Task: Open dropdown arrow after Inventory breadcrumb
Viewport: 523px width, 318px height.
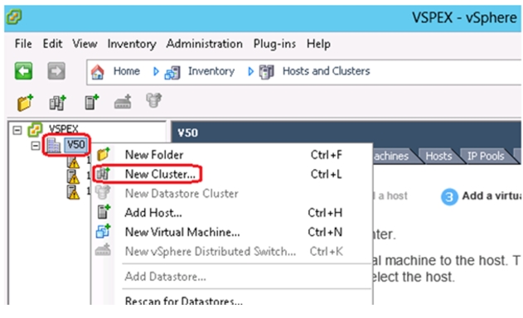Action: 250,71
